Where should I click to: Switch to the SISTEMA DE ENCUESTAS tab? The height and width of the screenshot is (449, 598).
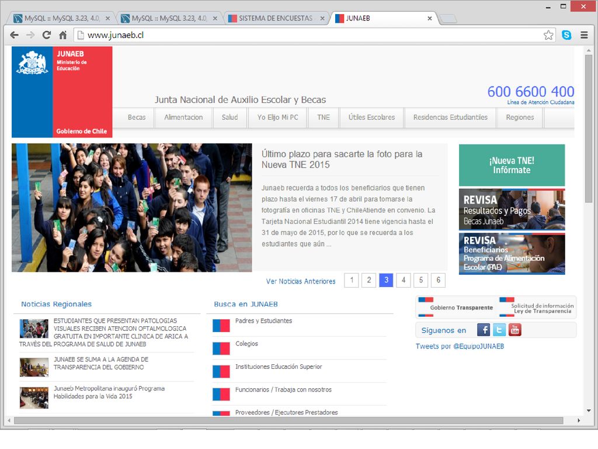point(276,18)
